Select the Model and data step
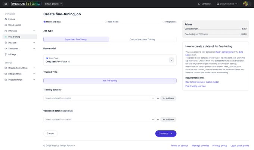This screenshot has height=150, width=254. click(52, 22)
